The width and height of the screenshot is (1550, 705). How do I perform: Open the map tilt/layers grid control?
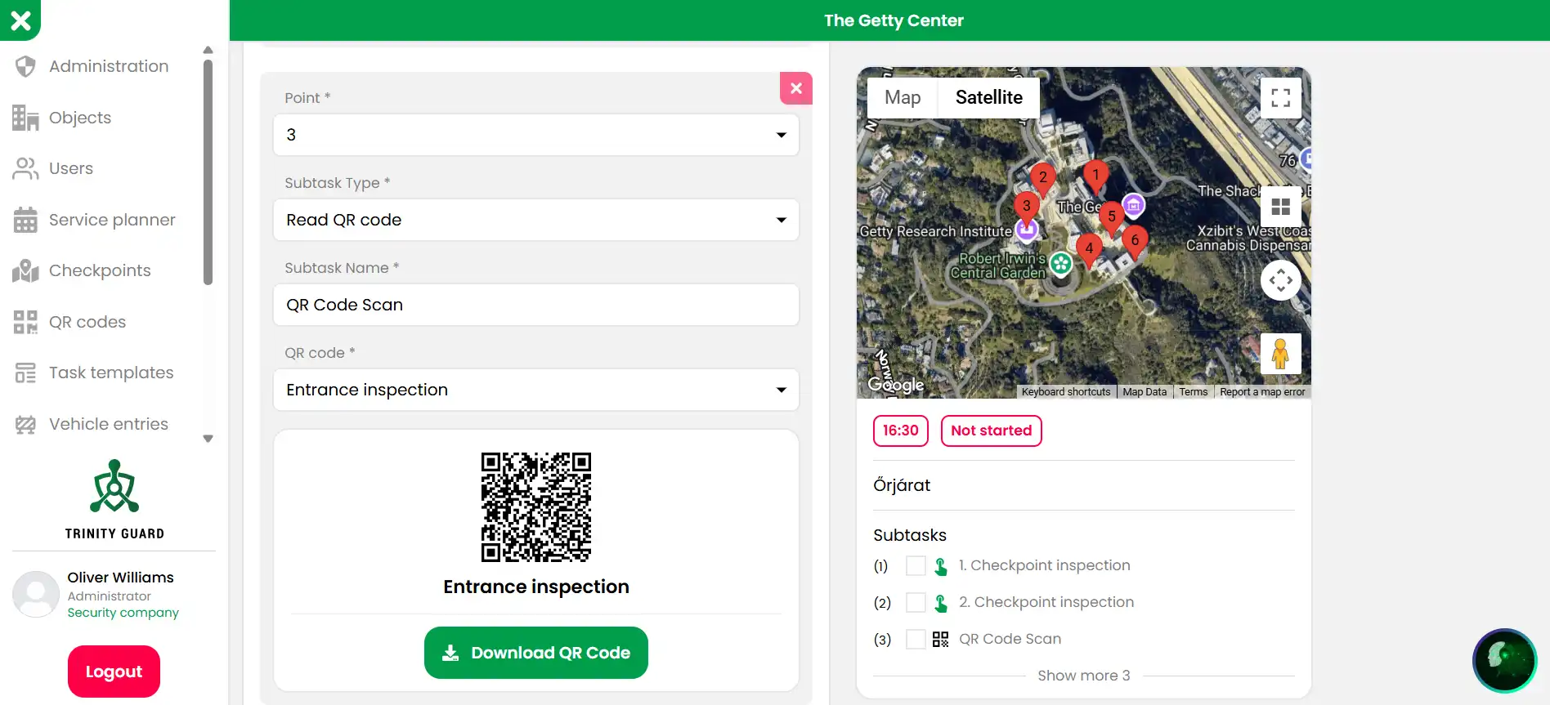click(1280, 207)
